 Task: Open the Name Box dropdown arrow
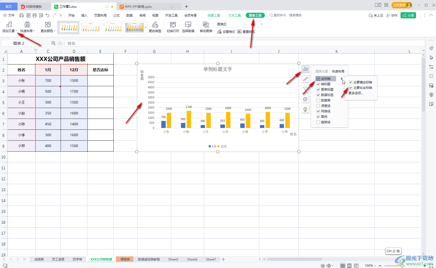point(38,43)
